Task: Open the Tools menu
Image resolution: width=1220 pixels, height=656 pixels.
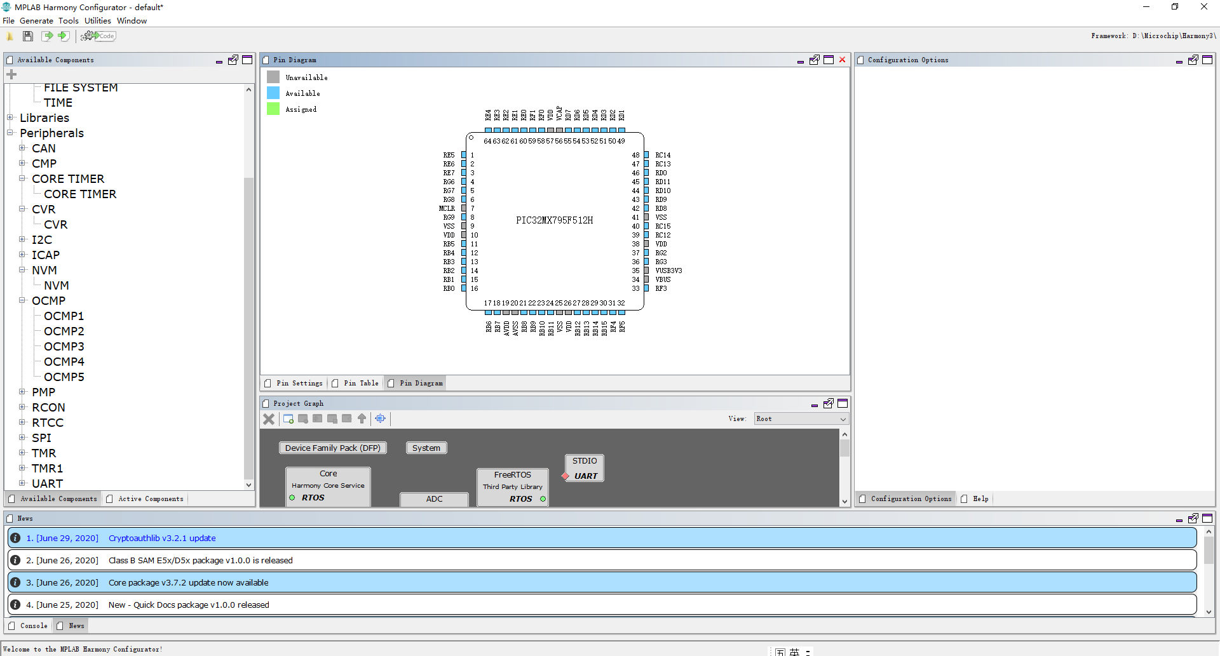Action: 69,20
